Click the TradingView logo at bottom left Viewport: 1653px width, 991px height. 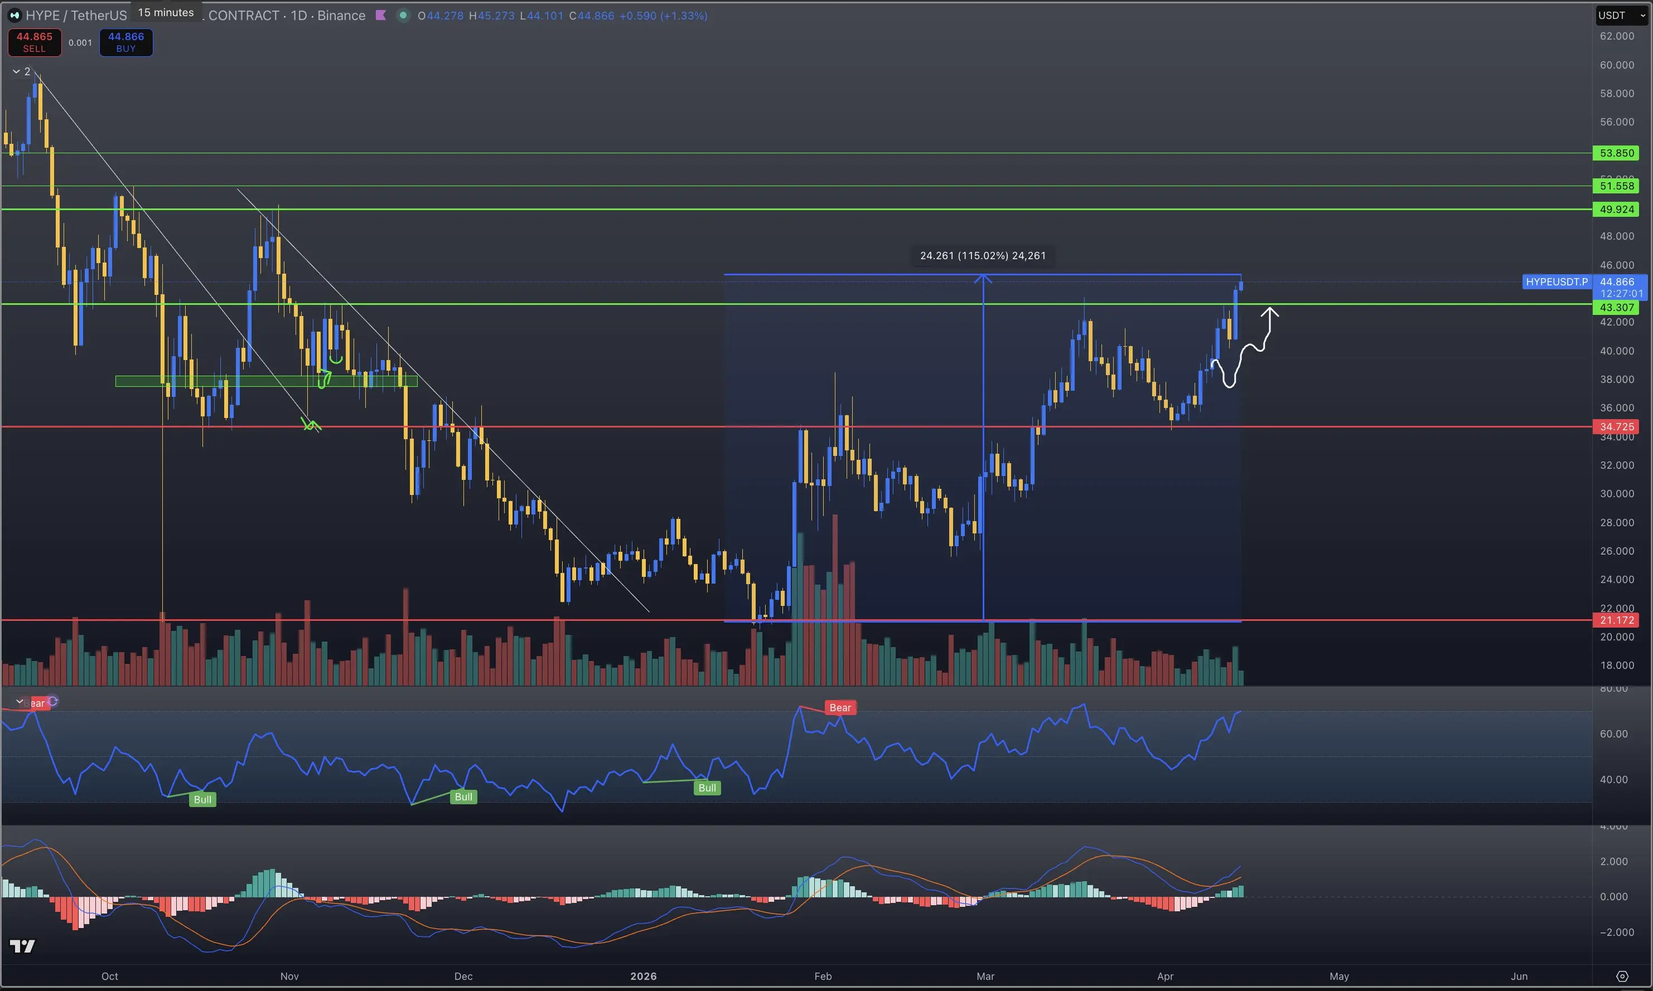[22, 946]
